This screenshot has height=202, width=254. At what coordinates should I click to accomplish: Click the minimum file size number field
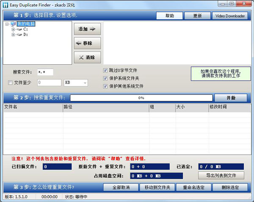coord(49,83)
